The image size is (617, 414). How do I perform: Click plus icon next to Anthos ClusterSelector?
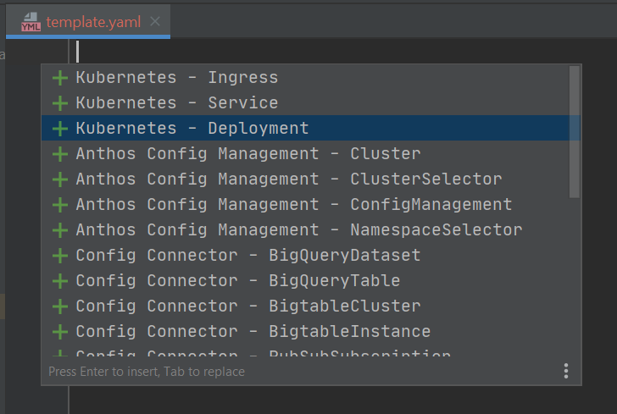click(x=60, y=179)
